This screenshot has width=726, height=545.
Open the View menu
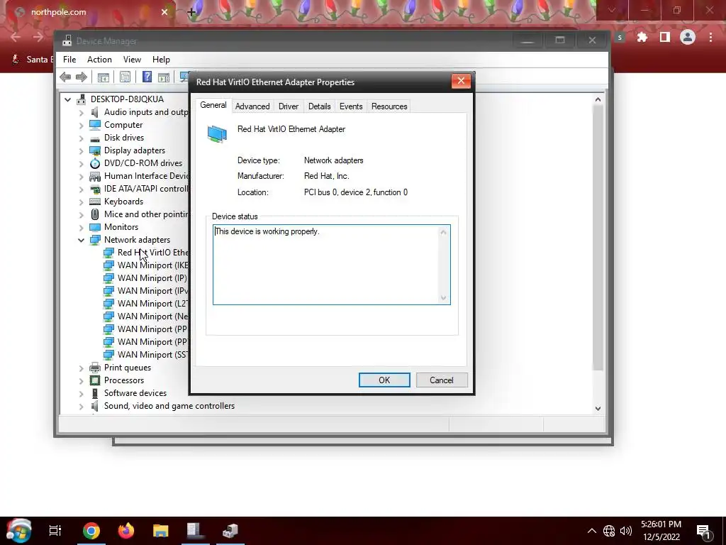point(132,60)
